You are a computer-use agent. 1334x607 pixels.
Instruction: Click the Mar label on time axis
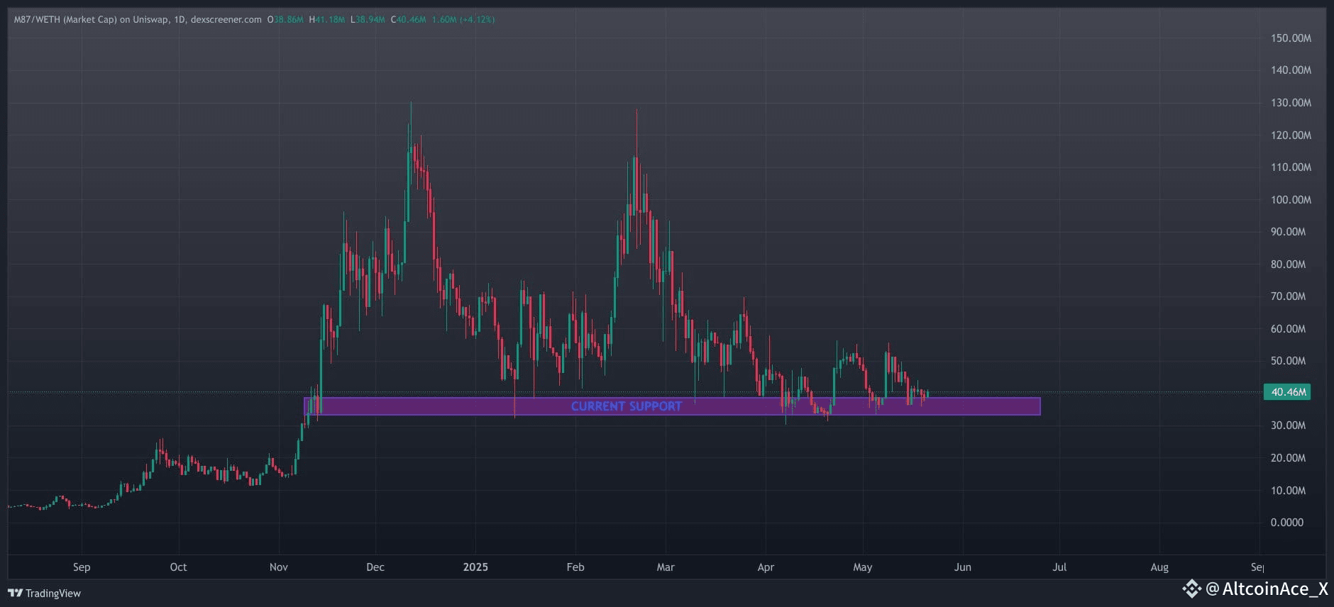(666, 567)
